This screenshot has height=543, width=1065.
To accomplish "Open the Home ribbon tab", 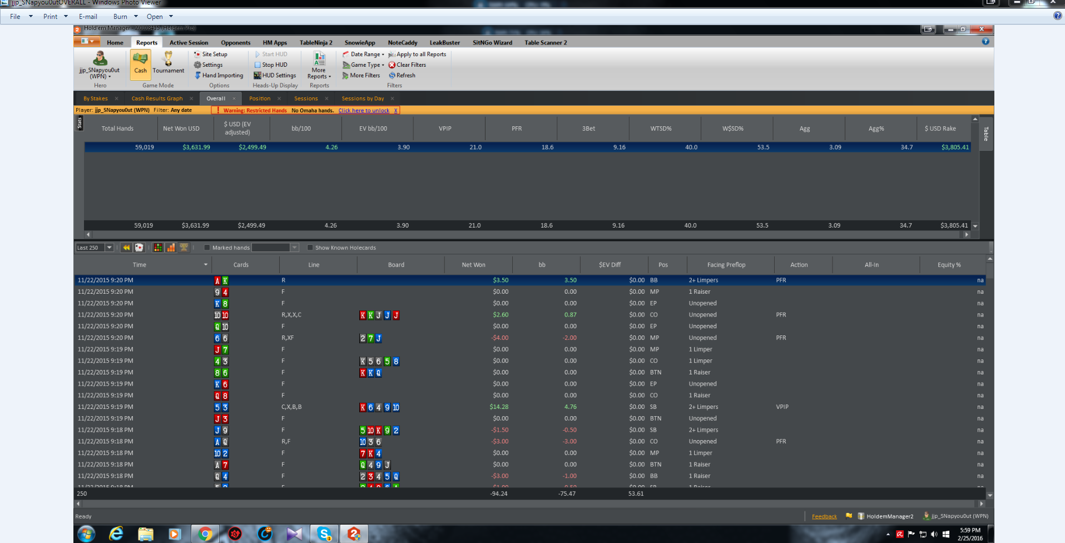I will tap(115, 42).
